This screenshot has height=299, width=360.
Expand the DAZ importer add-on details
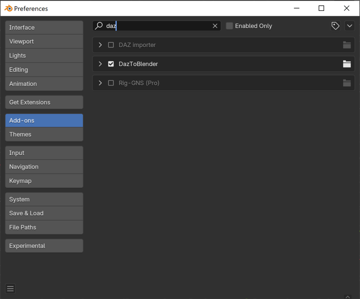100,45
